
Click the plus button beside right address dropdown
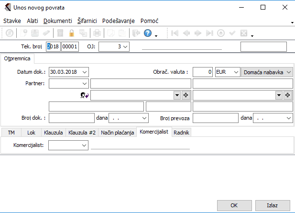tap(288, 95)
